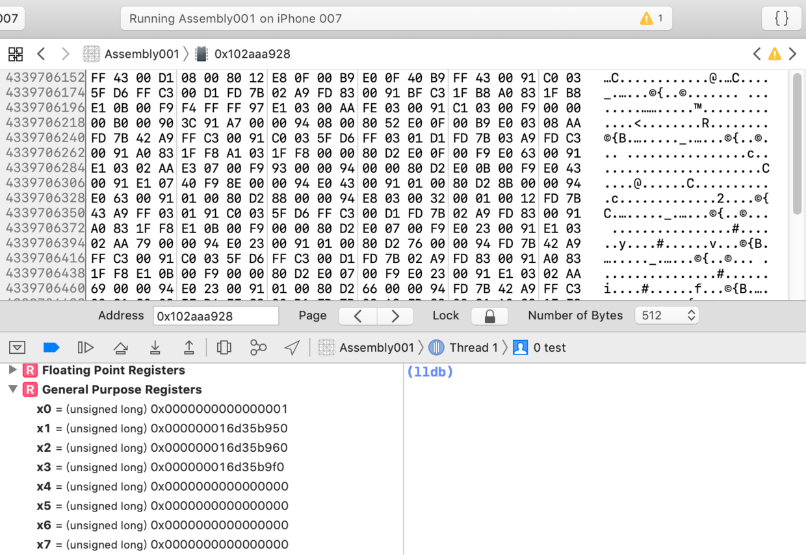Click Assembly001 in editor jump bar

142,54
